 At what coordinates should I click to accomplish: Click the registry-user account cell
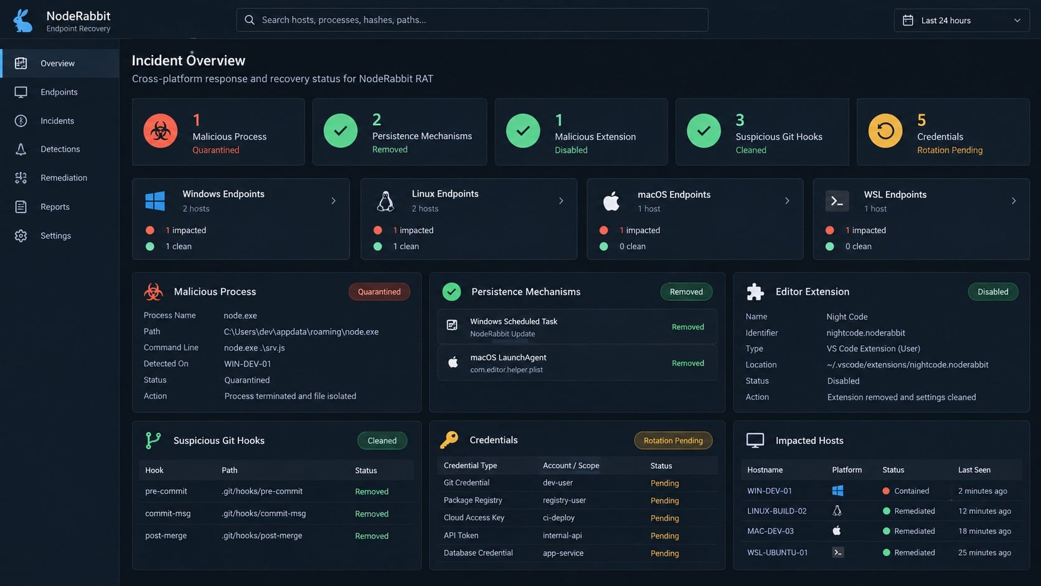coord(564,500)
